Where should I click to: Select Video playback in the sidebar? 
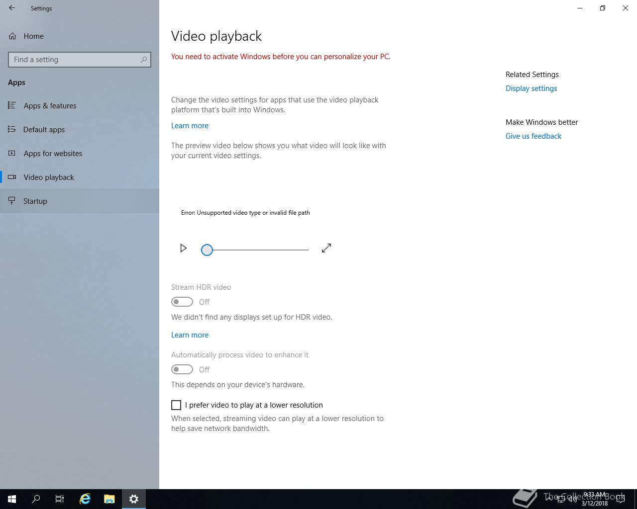(x=80, y=177)
